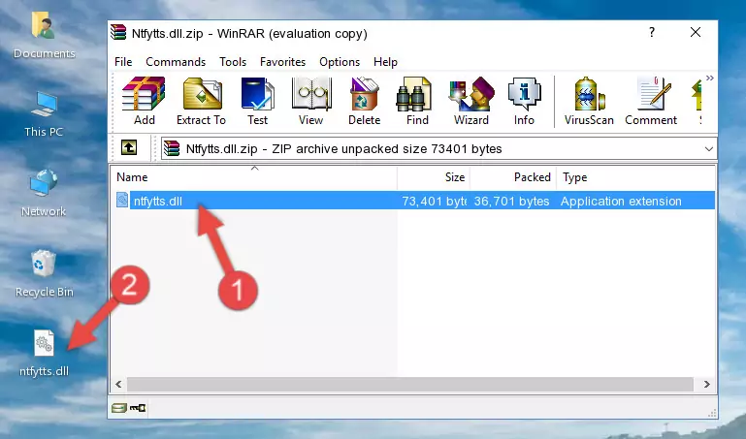The image size is (746, 439).
Task: Click the archive icon in address bar
Action: click(172, 148)
